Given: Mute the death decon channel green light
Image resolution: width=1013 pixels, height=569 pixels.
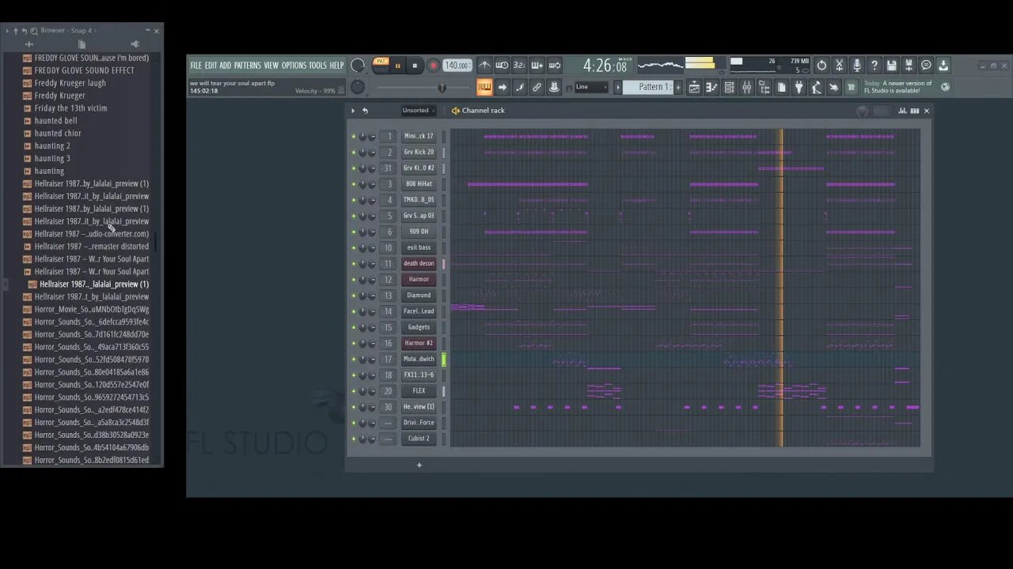Looking at the screenshot, I should click(354, 263).
